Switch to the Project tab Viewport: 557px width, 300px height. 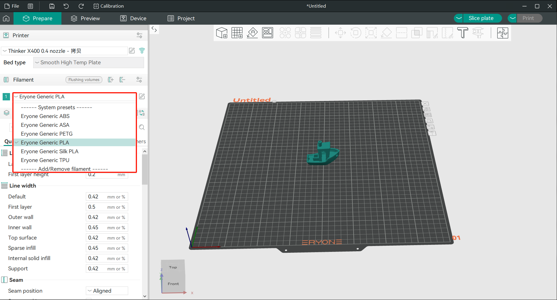click(181, 18)
